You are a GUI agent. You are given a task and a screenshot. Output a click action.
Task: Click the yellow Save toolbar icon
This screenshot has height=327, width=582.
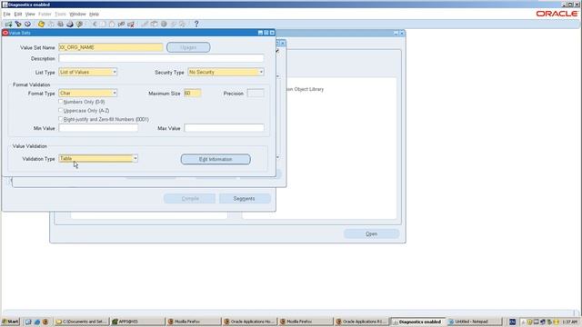41,25
